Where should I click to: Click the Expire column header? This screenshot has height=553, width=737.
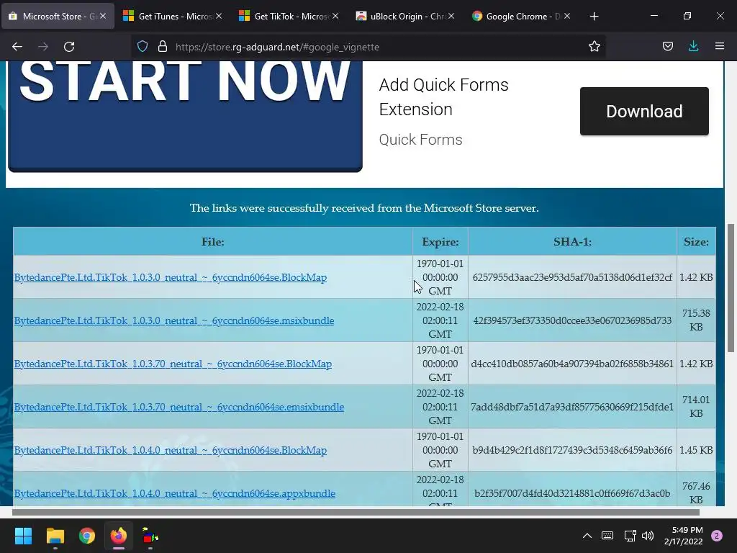(x=440, y=242)
